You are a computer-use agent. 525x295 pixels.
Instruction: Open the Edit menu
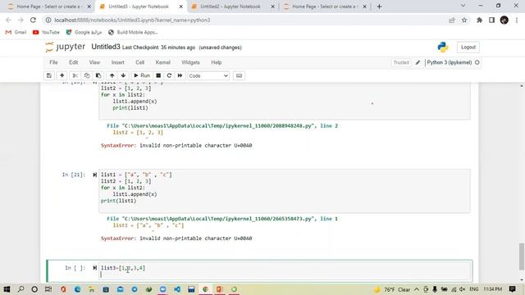pyautogui.click(x=73, y=62)
